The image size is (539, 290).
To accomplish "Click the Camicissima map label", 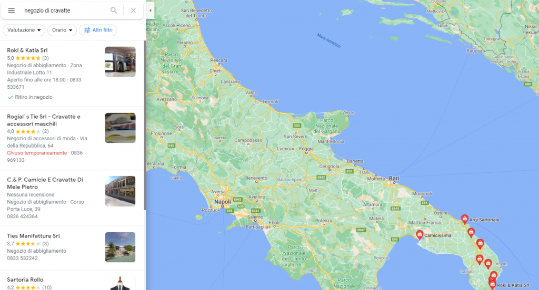I will [x=437, y=235].
